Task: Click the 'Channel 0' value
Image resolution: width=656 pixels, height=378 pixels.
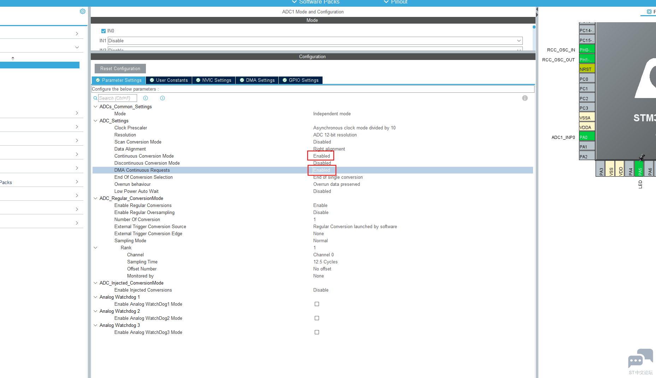Action: click(x=324, y=255)
